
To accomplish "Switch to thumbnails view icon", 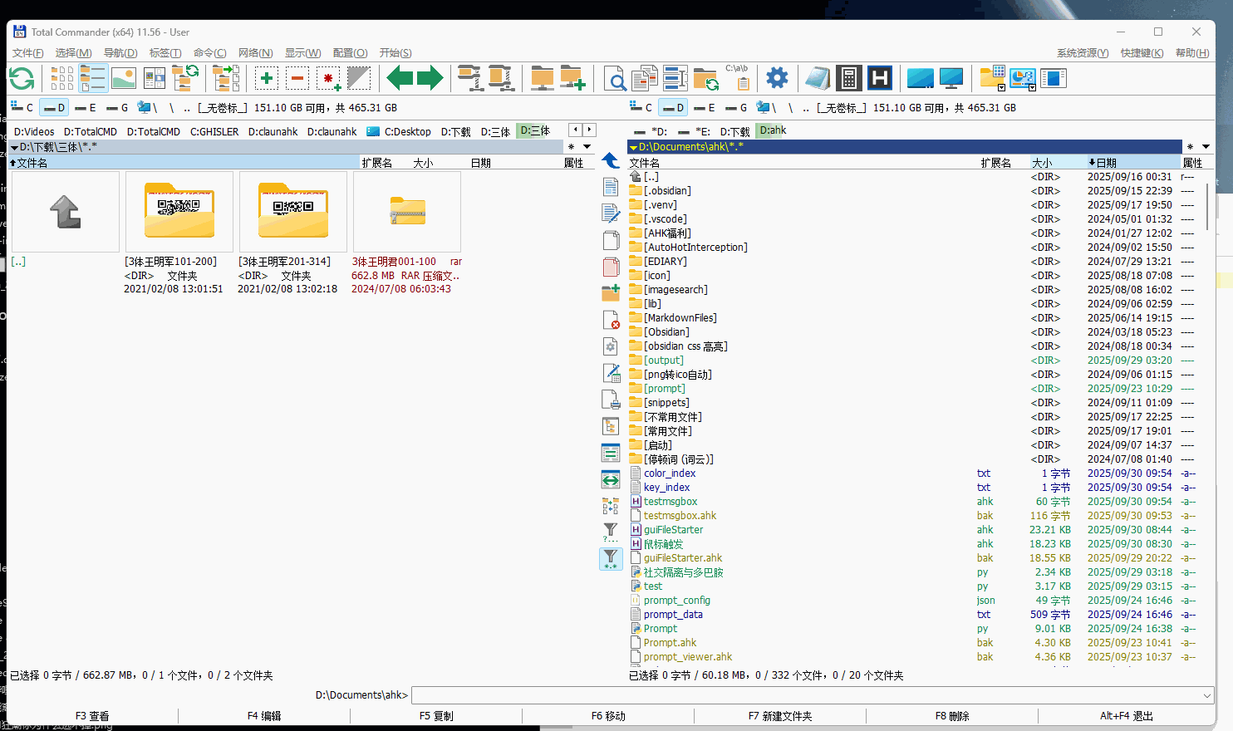I will 124,79.
